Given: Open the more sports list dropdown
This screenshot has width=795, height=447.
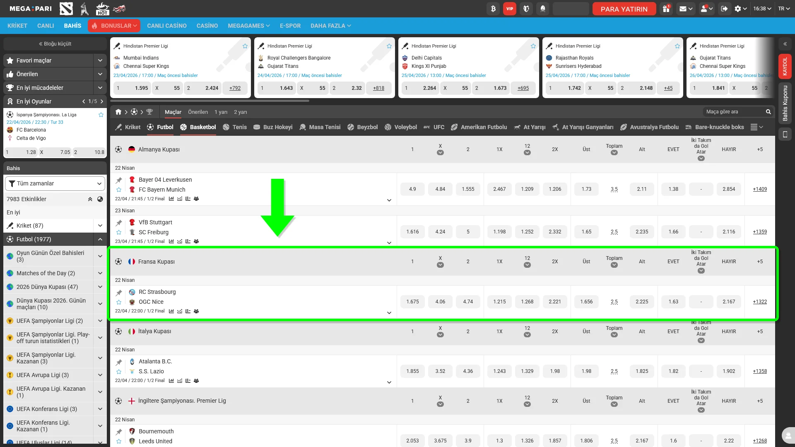Looking at the screenshot, I should [x=757, y=127].
